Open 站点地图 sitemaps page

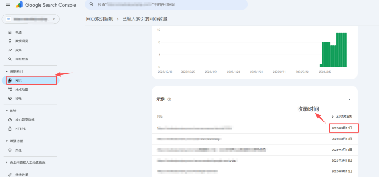tap(21, 89)
